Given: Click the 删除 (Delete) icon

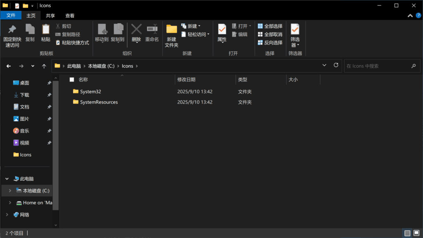Looking at the screenshot, I should [x=137, y=30].
